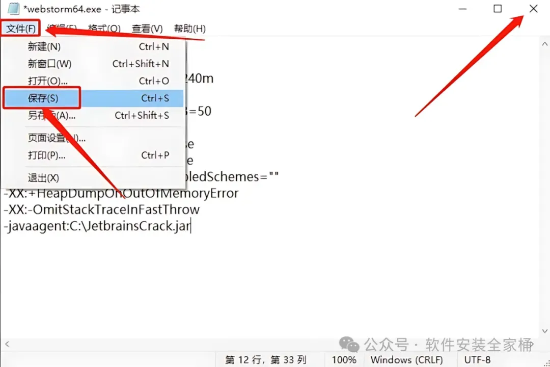Choose 打印(P)... from the menu

tap(93, 155)
